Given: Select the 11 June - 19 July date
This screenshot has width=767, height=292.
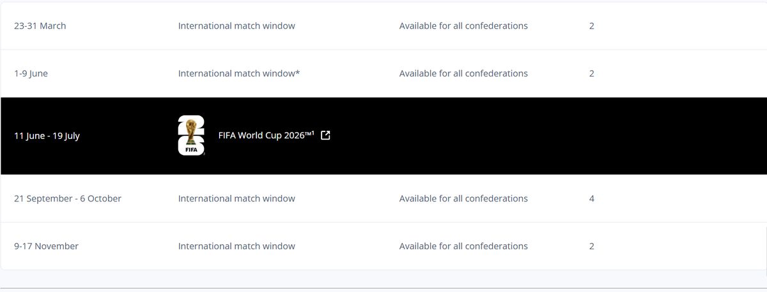Looking at the screenshot, I should [x=47, y=136].
